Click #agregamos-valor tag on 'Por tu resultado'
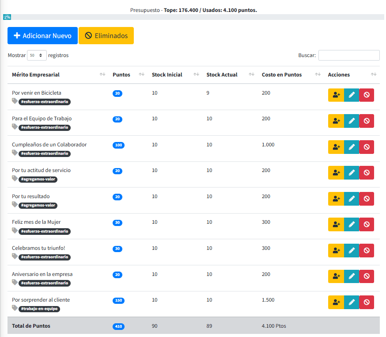 coord(38,205)
